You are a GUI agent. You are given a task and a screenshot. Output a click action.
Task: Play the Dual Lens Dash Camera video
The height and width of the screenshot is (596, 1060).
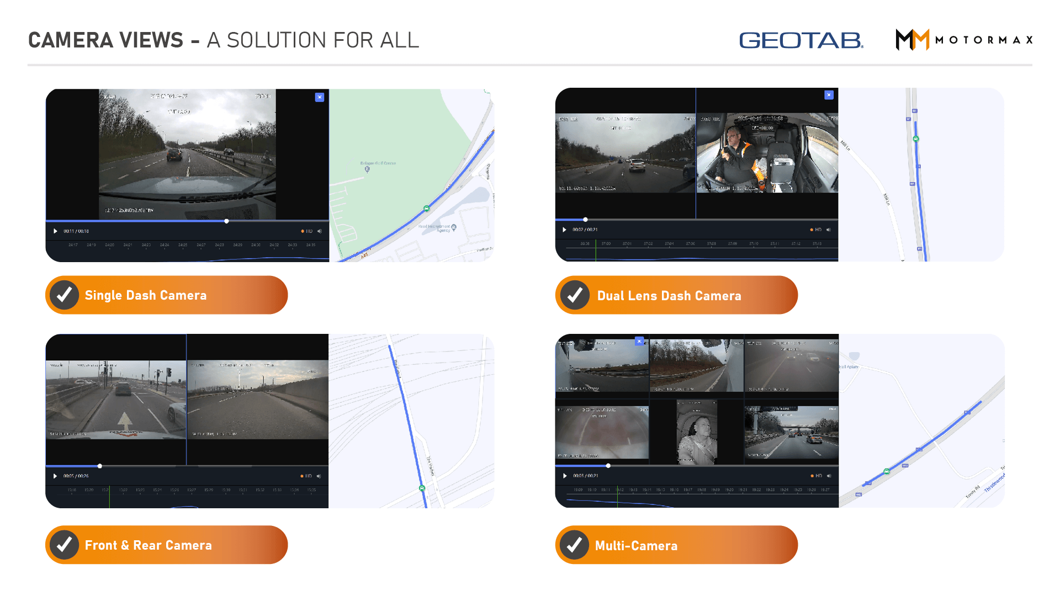tap(564, 230)
